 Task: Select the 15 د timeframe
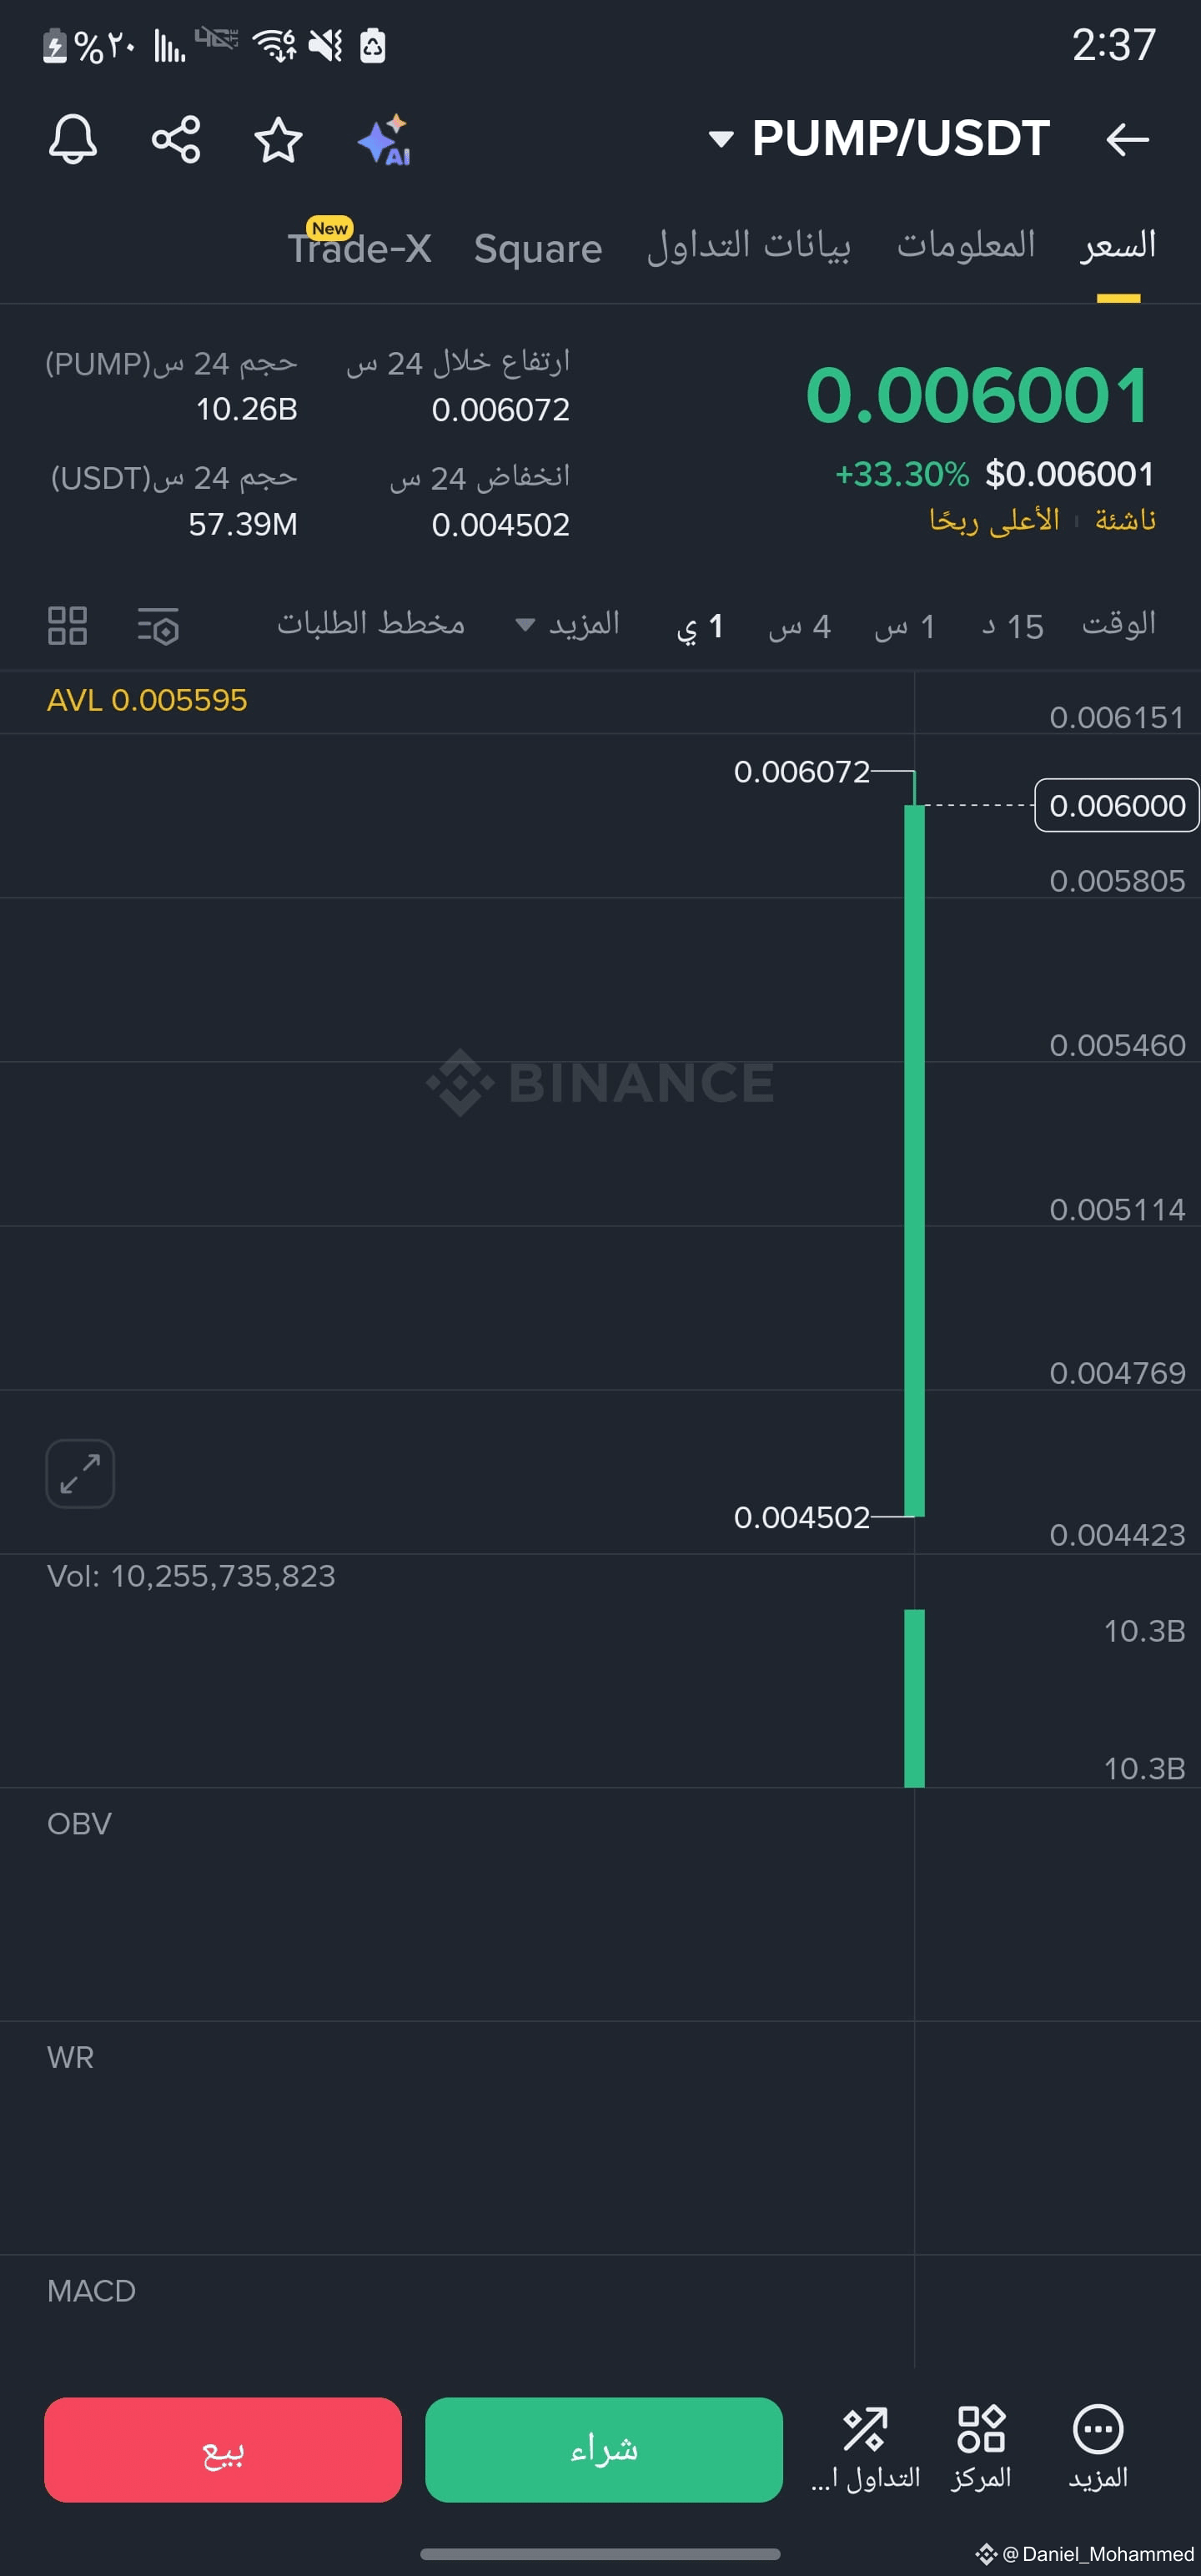pyautogui.click(x=1012, y=626)
